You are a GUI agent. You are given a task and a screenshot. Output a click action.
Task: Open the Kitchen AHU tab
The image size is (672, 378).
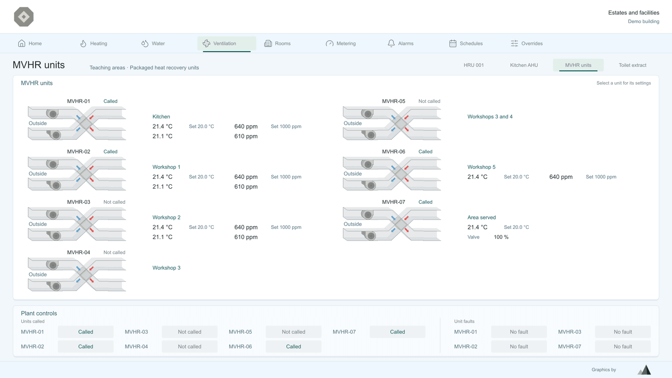pyautogui.click(x=524, y=65)
